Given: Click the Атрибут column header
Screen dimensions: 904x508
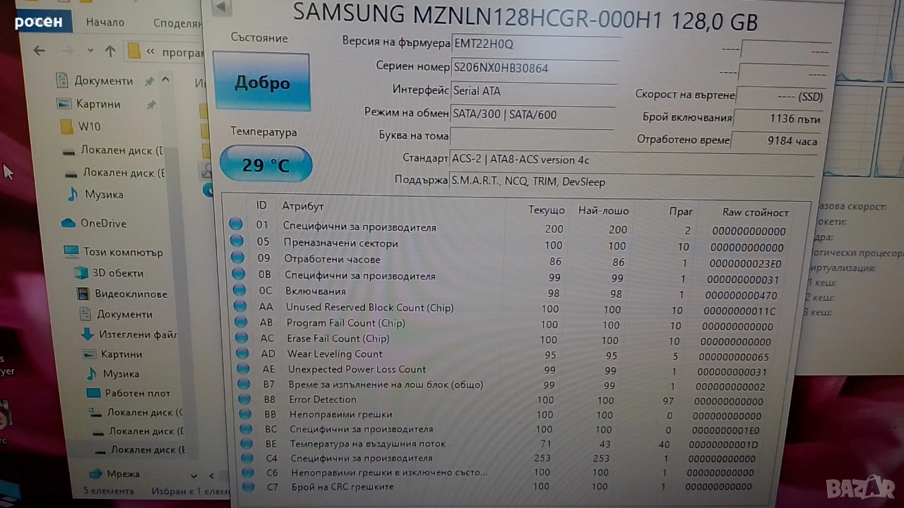Looking at the screenshot, I should (x=303, y=206).
